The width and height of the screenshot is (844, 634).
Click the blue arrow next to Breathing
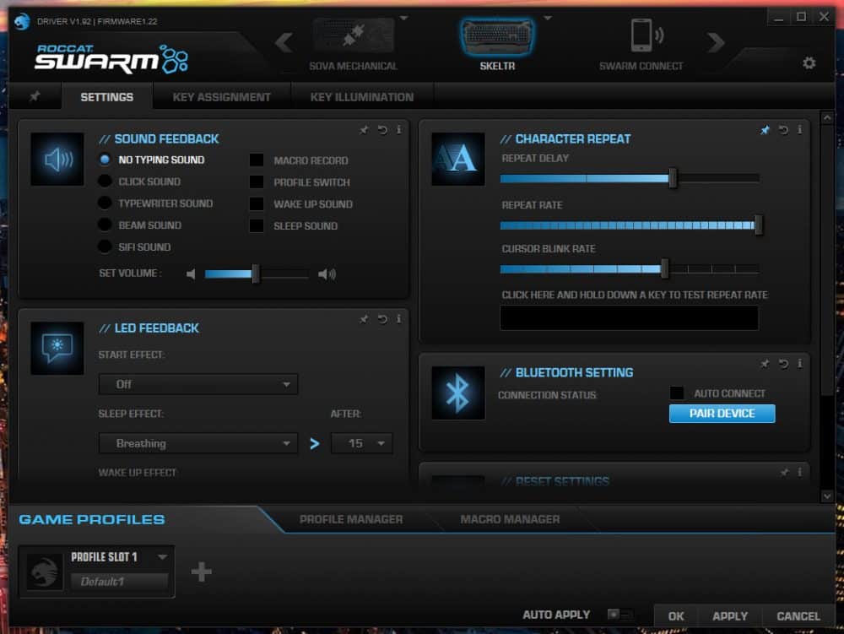pyautogui.click(x=315, y=443)
